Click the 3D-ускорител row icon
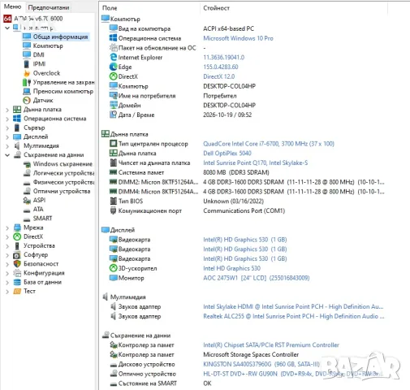 pos(113,268)
